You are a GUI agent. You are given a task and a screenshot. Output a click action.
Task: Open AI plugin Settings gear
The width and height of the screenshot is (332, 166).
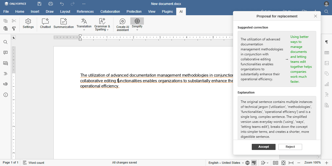[x=28, y=24]
